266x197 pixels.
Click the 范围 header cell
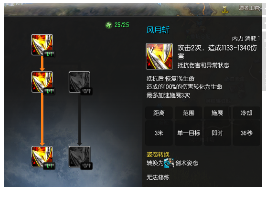[188, 113]
